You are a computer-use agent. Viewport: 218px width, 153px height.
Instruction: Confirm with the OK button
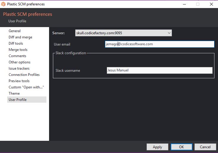(x=181, y=147)
